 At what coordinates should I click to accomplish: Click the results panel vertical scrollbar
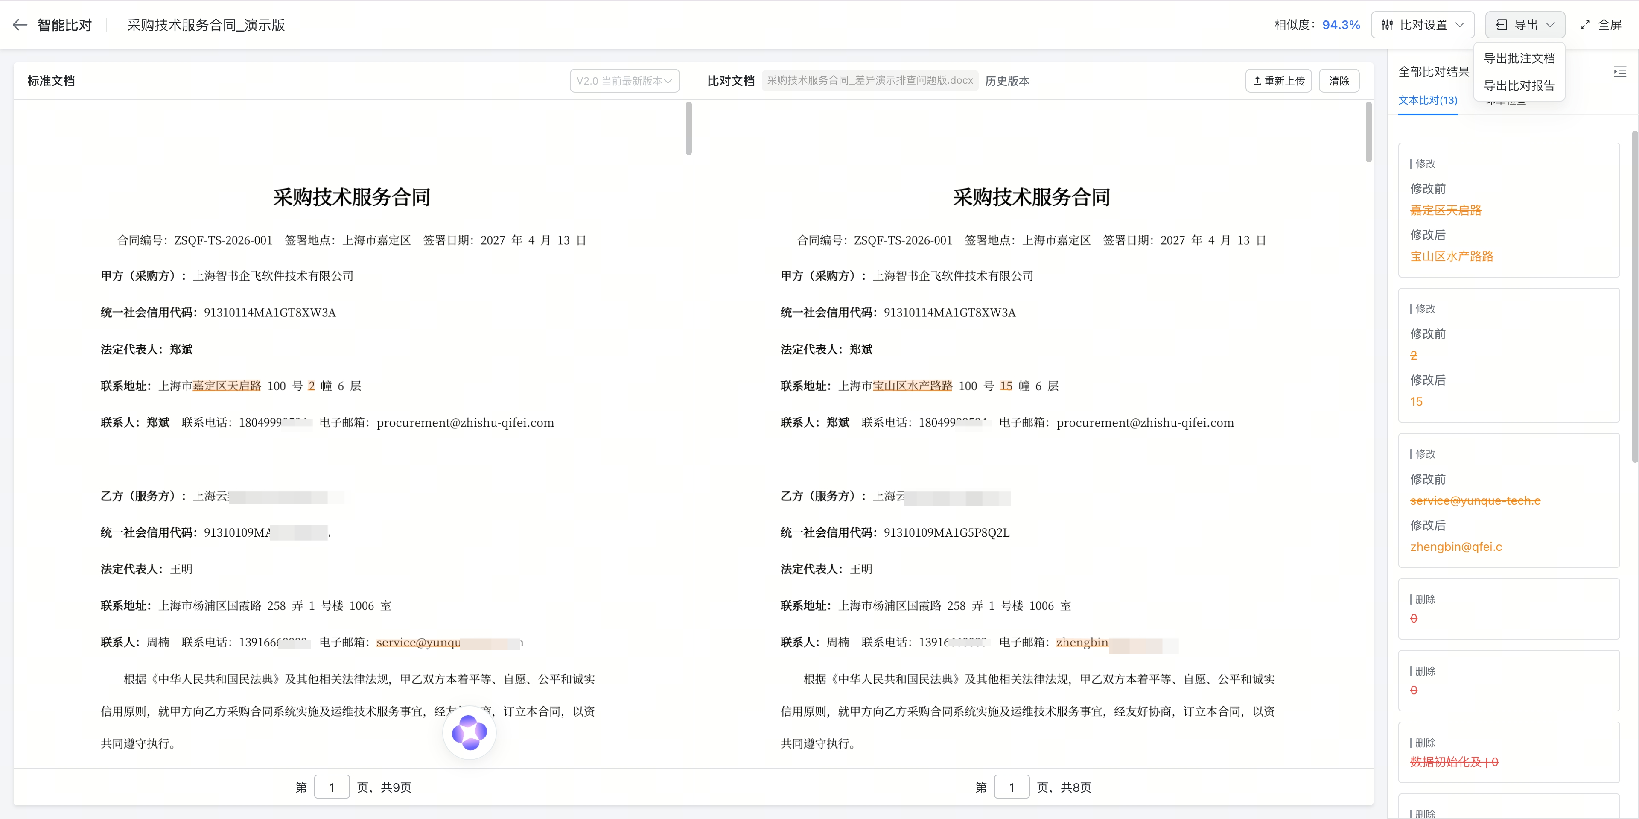[1635, 296]
